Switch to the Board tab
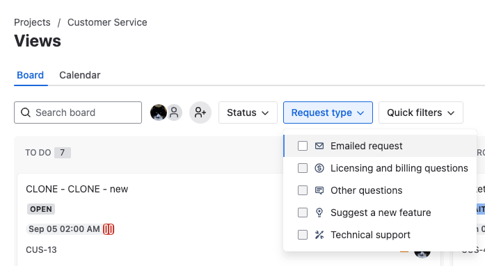 click(x=31, y=75)
